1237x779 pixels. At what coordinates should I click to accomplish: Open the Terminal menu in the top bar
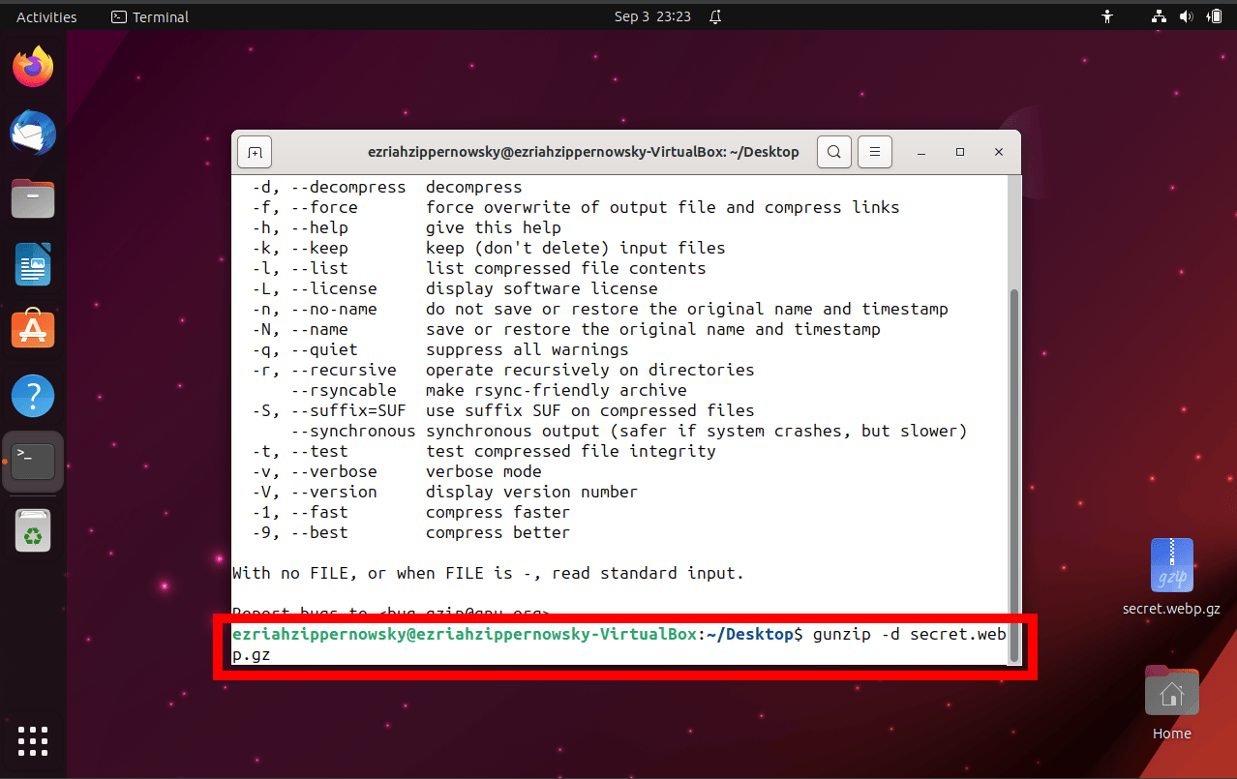tap(149, 16)
